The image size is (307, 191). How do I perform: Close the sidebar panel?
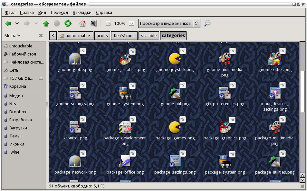tap(41, 35)
